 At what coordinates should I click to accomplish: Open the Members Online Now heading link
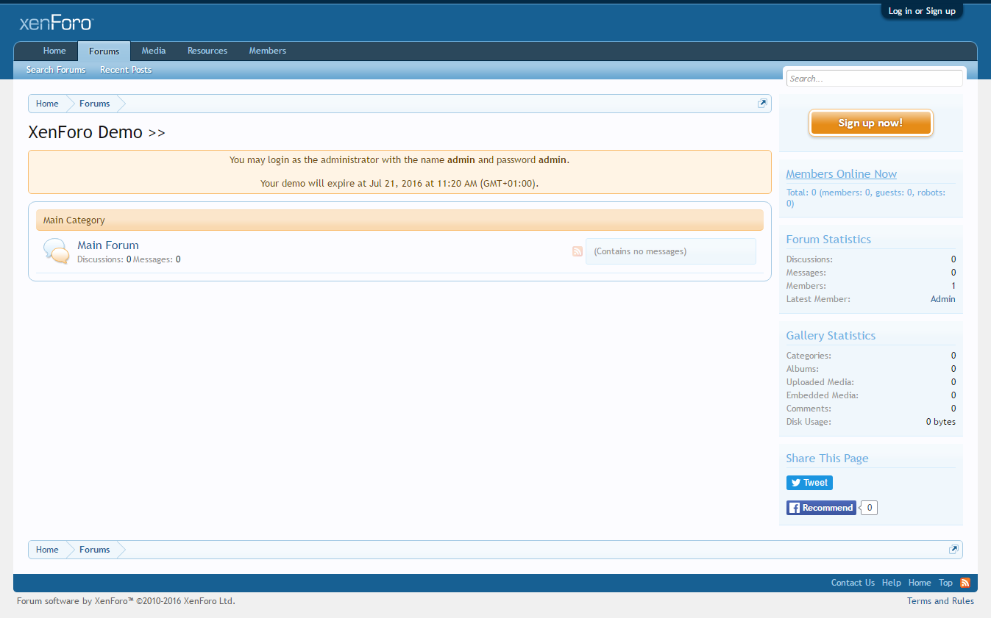(x=841, y=174)
